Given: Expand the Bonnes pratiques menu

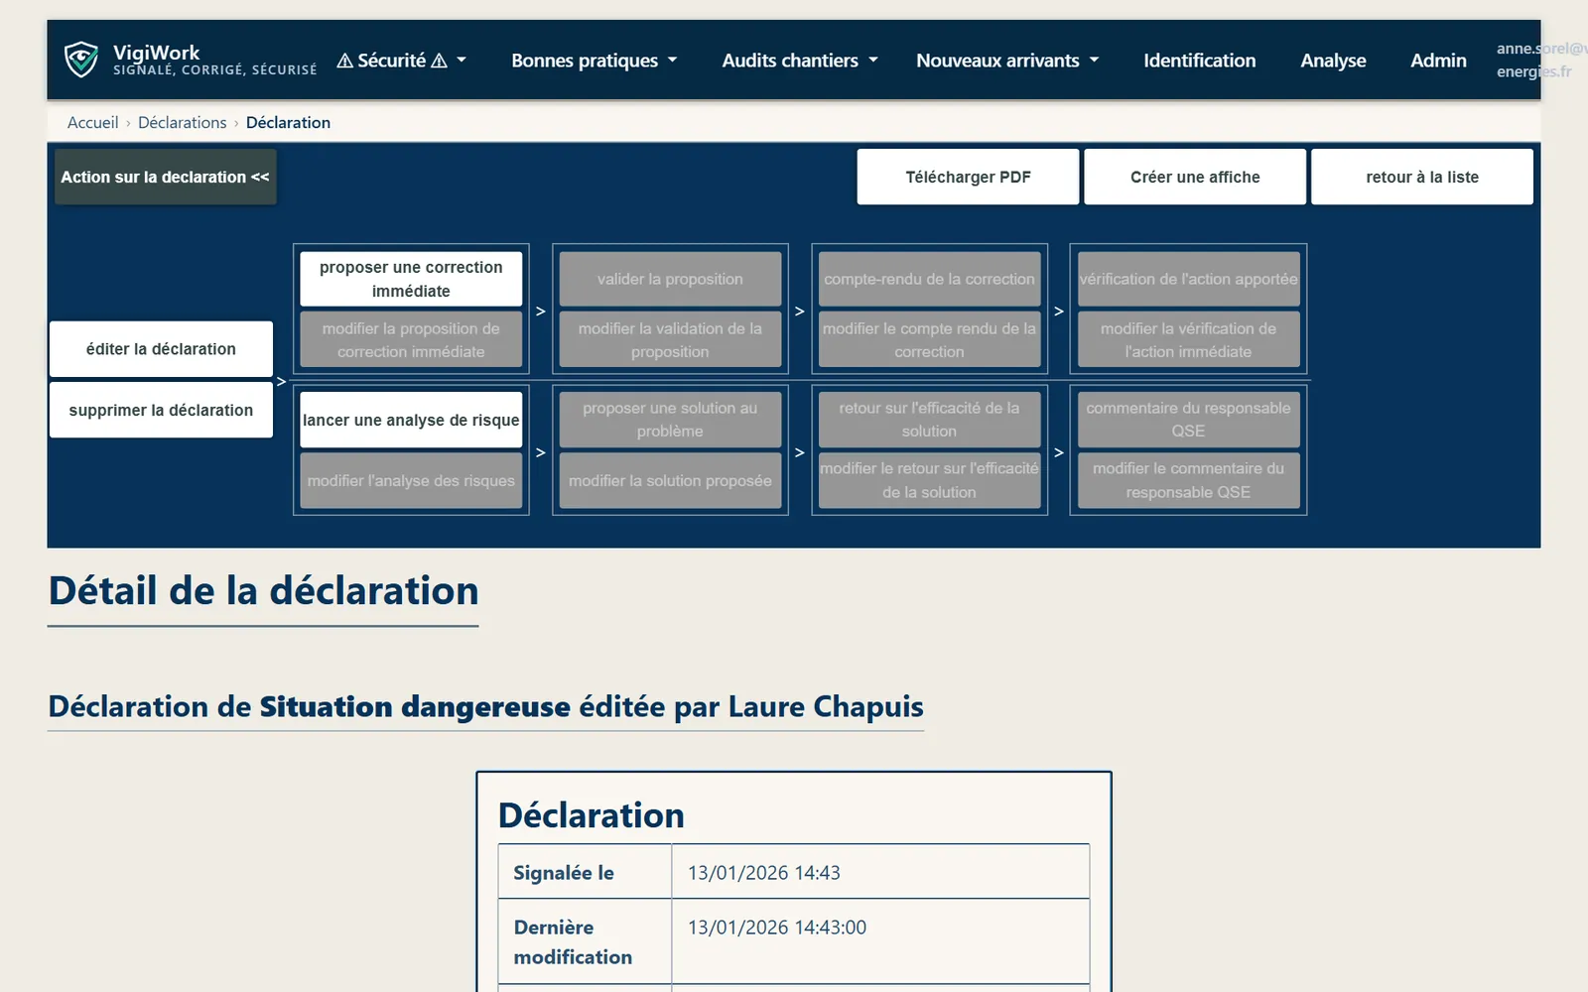Looking at the screenshot, I should (595, 61).
